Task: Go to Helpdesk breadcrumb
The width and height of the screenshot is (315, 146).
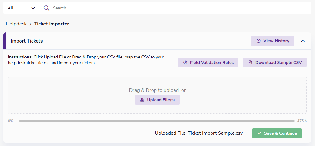Action: click(x=16, y=24)
